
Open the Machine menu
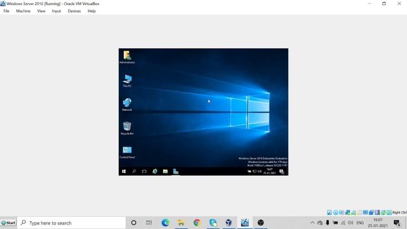[23, 11]
